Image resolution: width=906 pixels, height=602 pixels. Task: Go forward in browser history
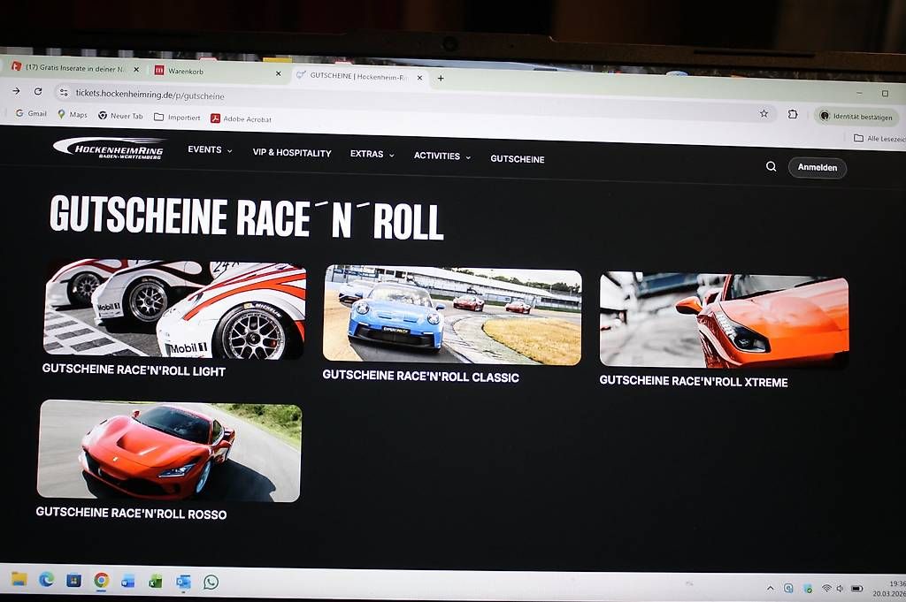click(16, 91)
